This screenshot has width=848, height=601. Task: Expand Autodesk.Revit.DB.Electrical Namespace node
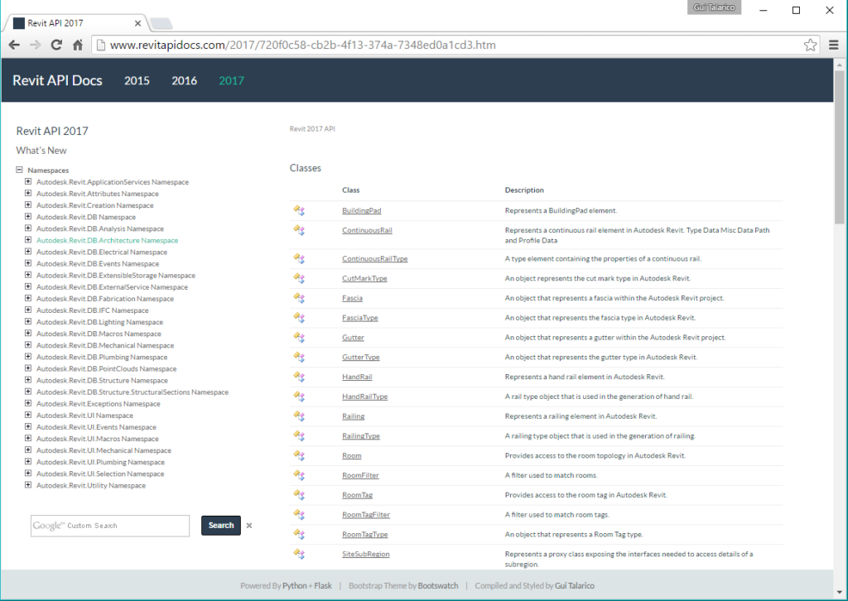tap(28, 252)
